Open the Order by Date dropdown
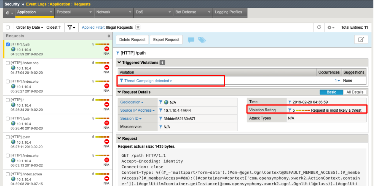Viewport: 375px width, 188px height. (x=30, y=27)
